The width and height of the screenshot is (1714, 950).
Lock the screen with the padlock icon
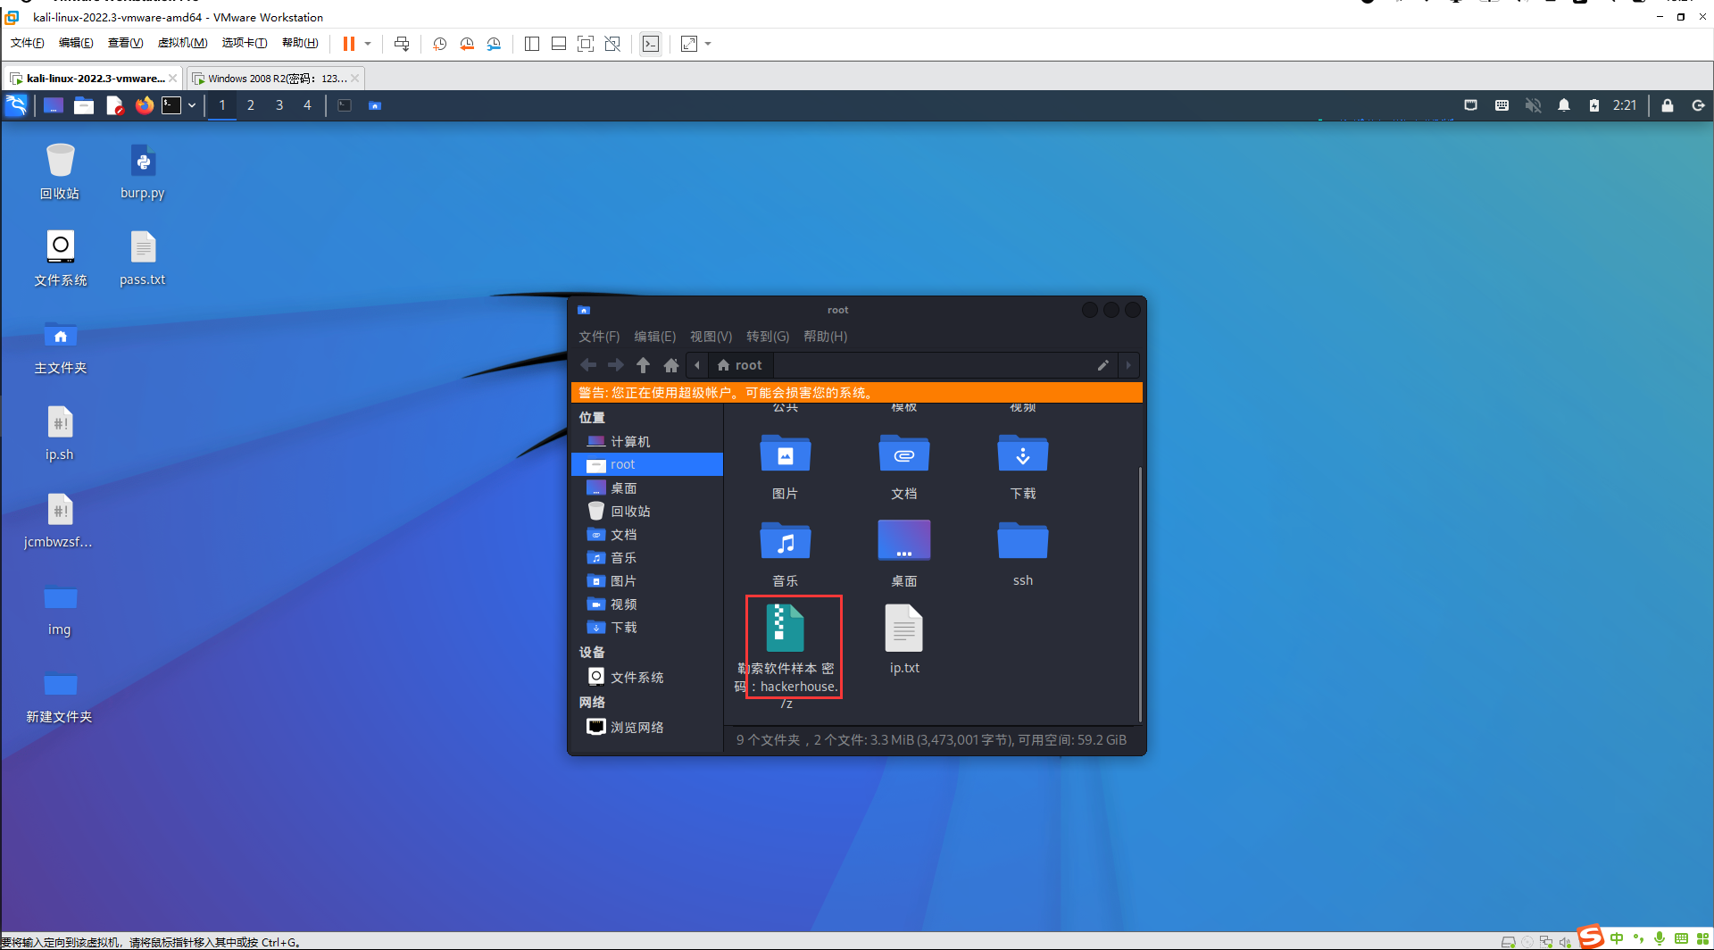(x=1667, y=105)
